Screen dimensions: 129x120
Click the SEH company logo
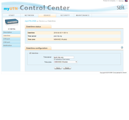pos(121,7)
